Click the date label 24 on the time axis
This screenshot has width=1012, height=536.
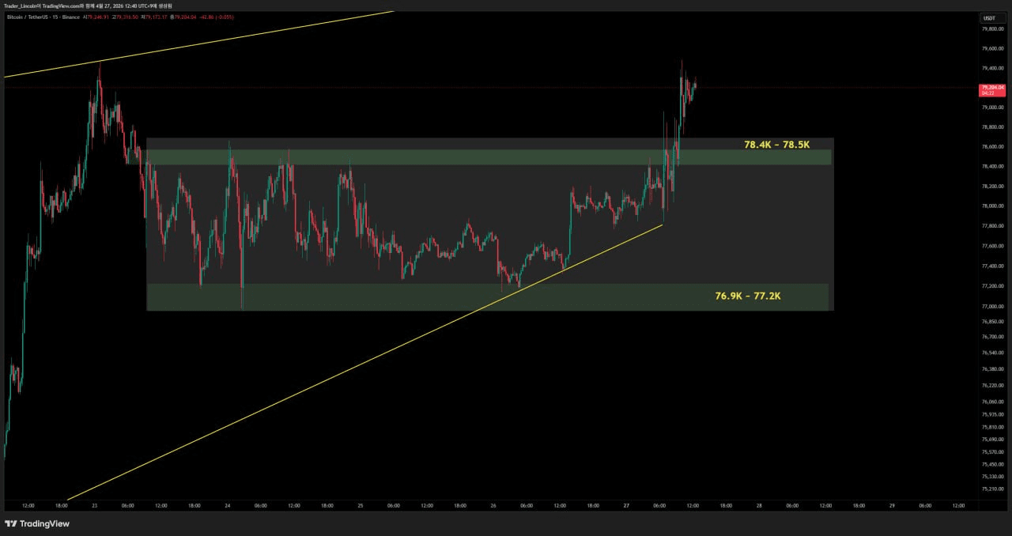[x=228, y=505]
